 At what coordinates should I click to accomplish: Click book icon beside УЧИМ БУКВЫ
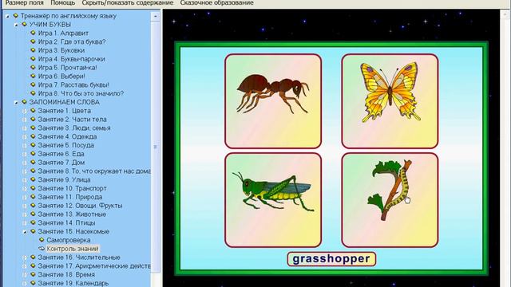click(x=24, y=25)
